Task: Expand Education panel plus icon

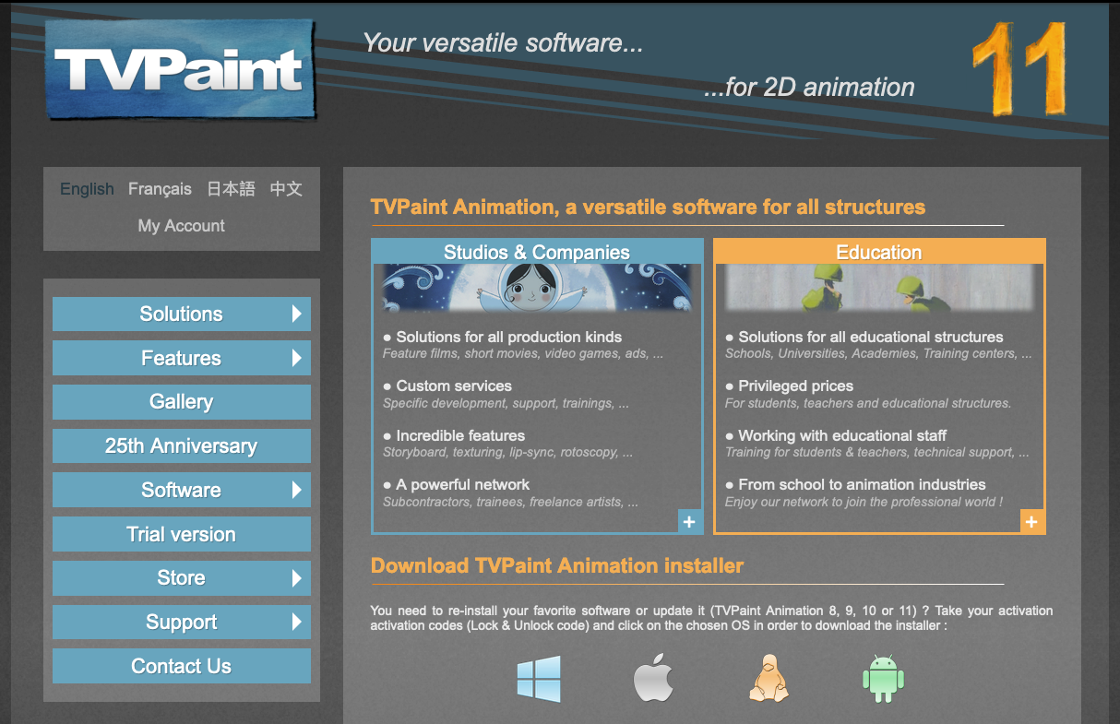Action: [1031, 521]
